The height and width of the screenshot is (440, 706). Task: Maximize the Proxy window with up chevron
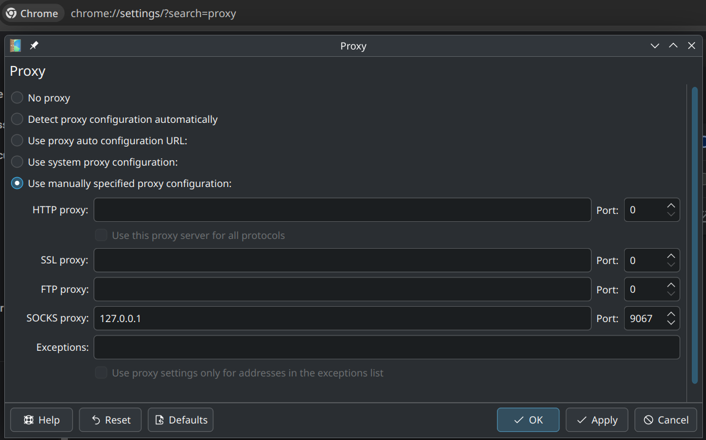pyautogui.click(x=673, y=45)
